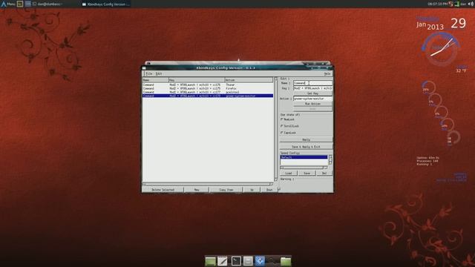The image size is (475, 267).
Task: Click the volume speaker tray icon
Action: 471,4
